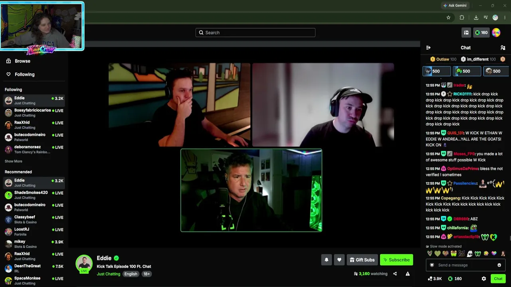Image resolution: width=511 pixels, height=287 pixels.
Task: Click the English language tag
Action: coord(131,274)
